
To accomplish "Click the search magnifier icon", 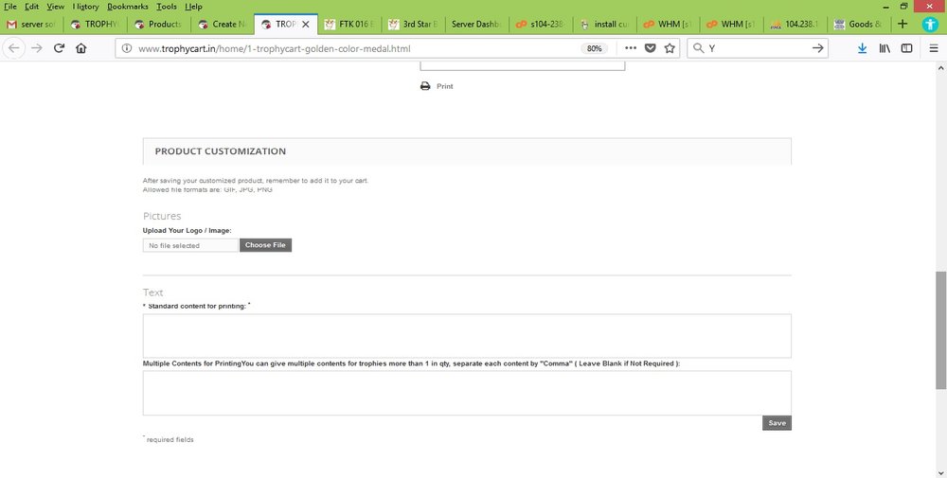I will point(698,48).
